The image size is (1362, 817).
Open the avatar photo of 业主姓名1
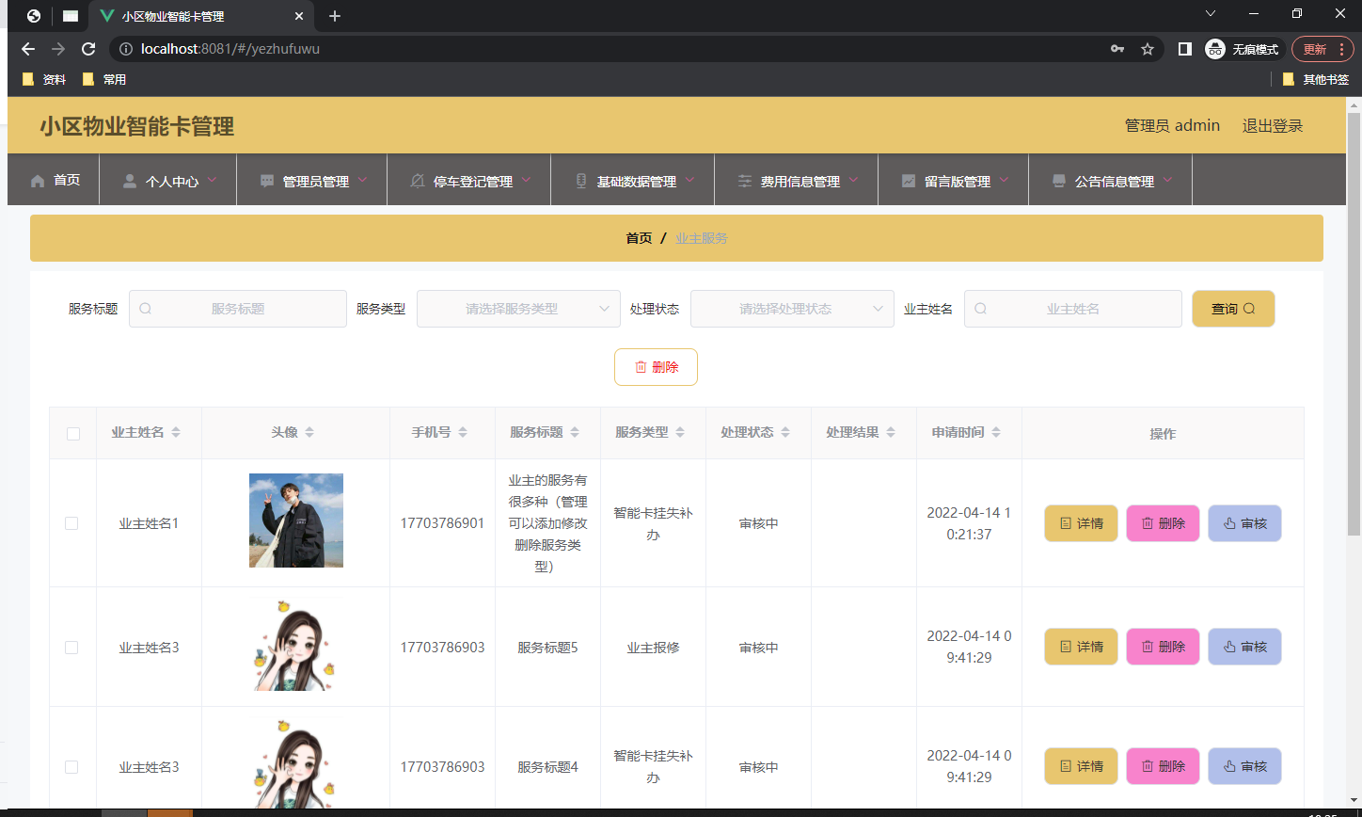pos(296,521)
